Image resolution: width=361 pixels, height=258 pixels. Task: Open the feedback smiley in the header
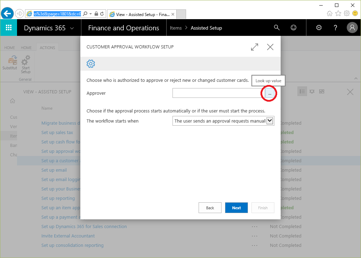(x=293, y=28)
